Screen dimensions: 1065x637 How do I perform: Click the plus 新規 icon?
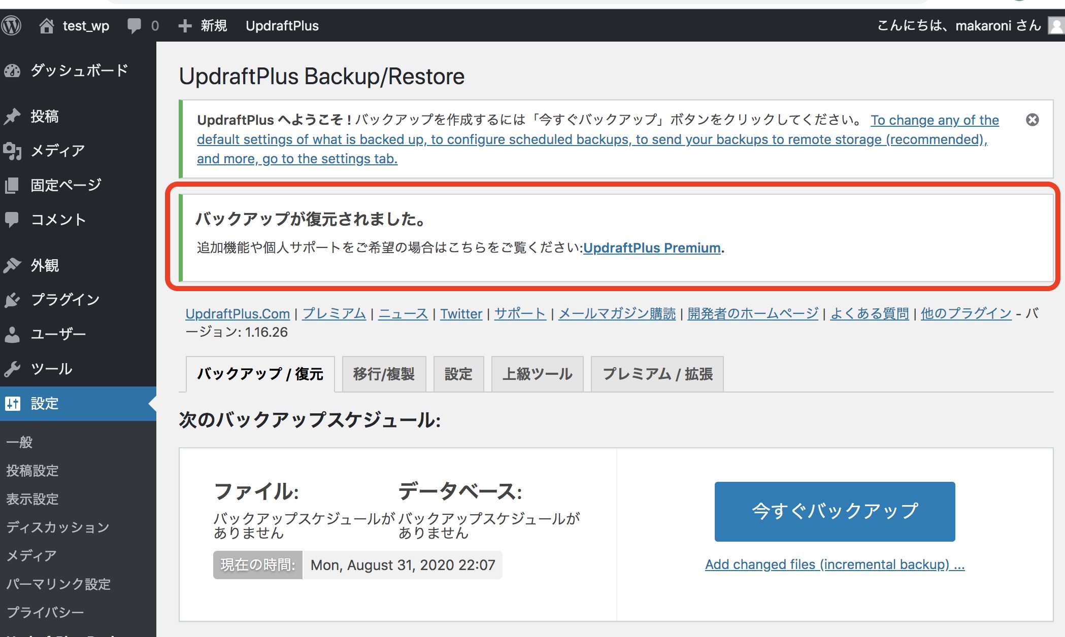point(185,25)
